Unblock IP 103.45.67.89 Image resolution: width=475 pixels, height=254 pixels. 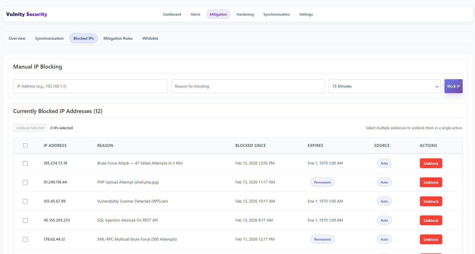(431, 201)
